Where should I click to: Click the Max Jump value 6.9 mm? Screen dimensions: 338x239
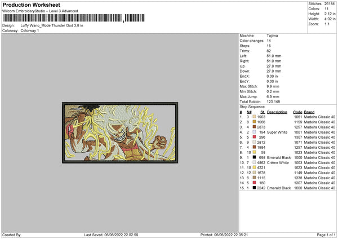coord(273,96)
